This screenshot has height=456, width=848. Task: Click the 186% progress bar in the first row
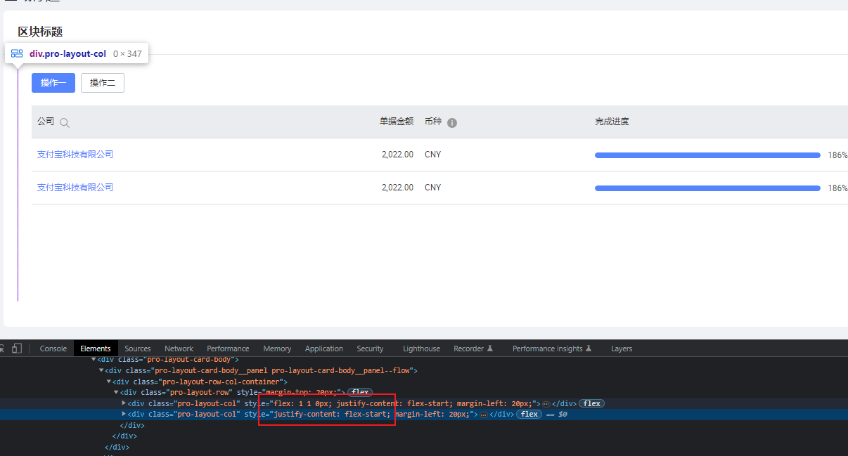point(707,155)
